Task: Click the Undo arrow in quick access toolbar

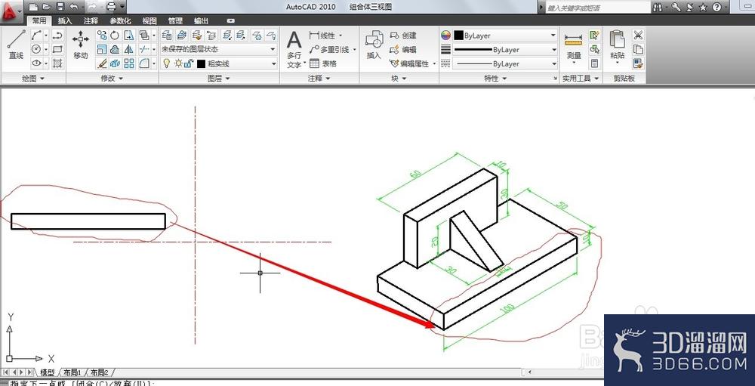Action: pos(74,7)
